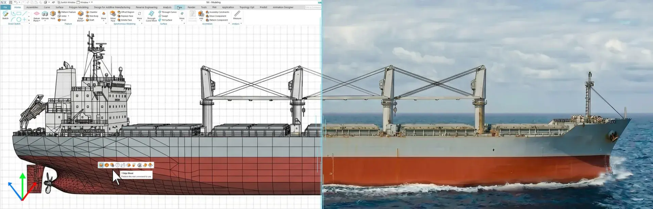This screenshot has height=209, width=653.
Task: Open the File menu
Action: point(5,7)
